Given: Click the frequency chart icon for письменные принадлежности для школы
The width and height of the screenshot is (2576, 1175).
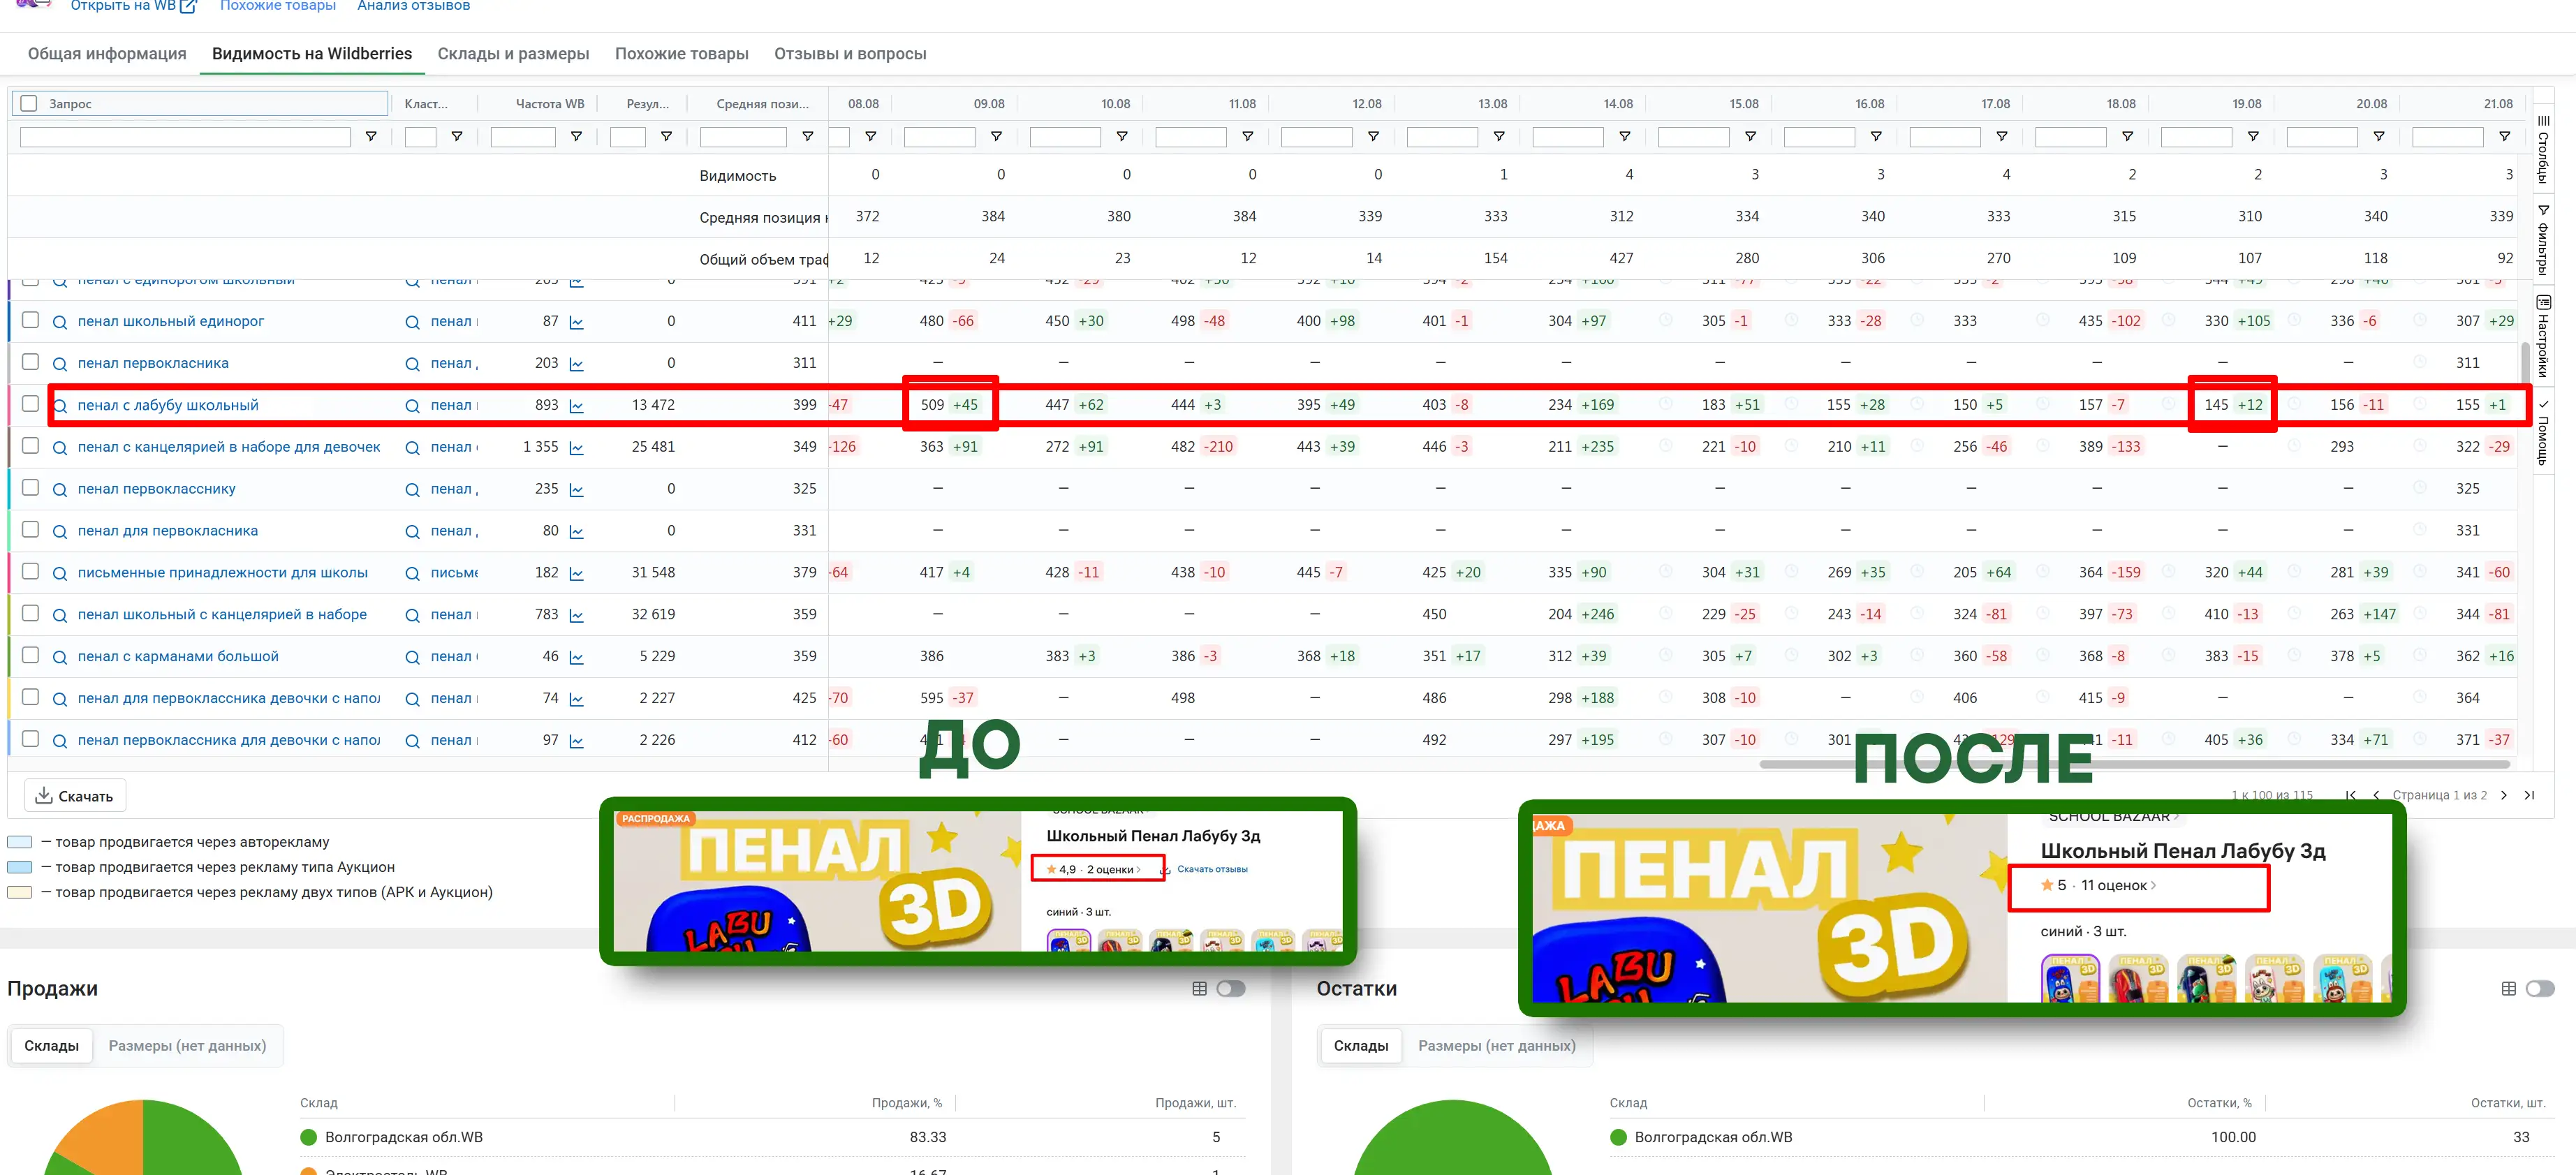Looking at the screenshot, I should 576,574.
